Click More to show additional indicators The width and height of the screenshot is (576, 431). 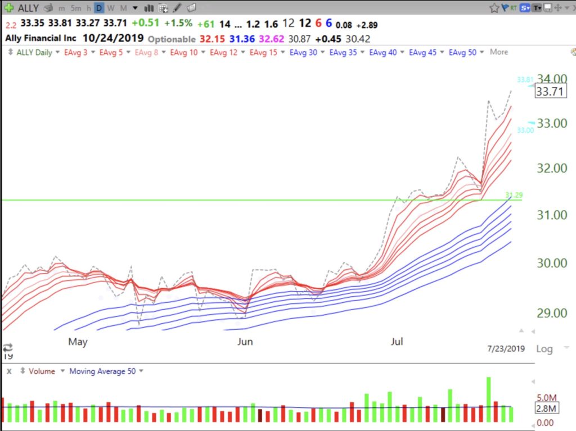pyautogui.click(x=499, y=52)
